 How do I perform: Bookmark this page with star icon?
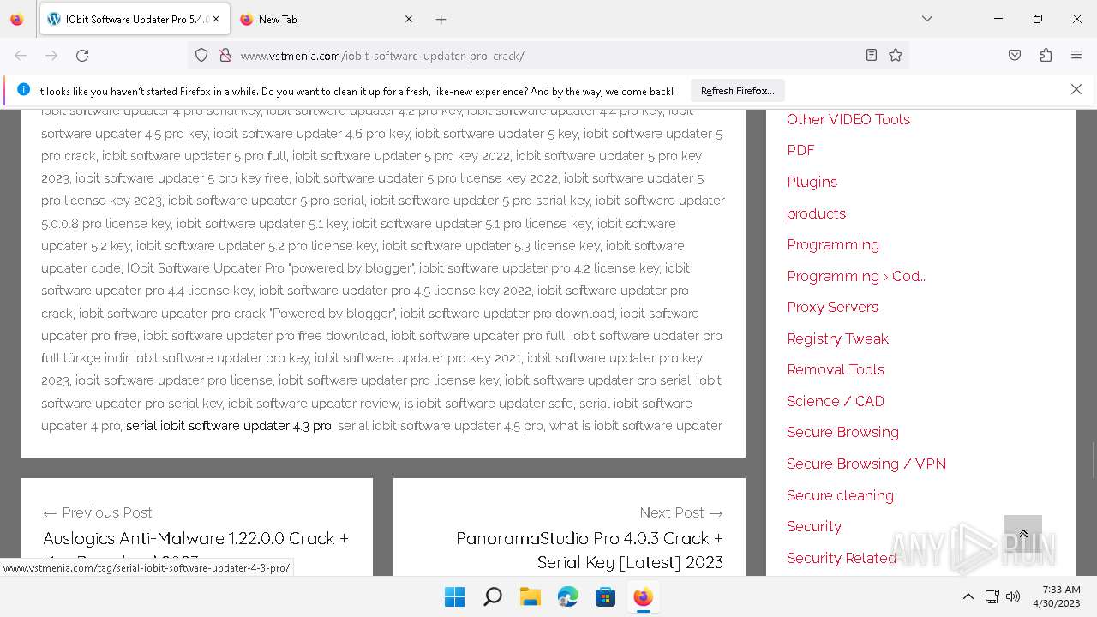[896, 55]
